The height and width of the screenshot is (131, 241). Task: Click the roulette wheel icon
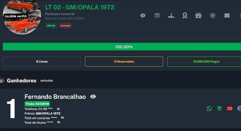213,15
